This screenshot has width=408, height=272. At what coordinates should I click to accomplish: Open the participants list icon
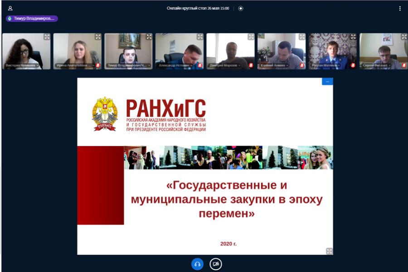pyautogui.click(x=10, y=8)
